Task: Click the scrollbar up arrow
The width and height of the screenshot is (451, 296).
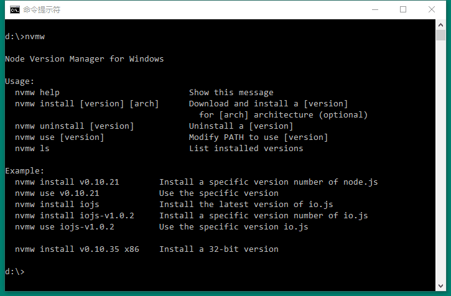Action: point(440,25)
